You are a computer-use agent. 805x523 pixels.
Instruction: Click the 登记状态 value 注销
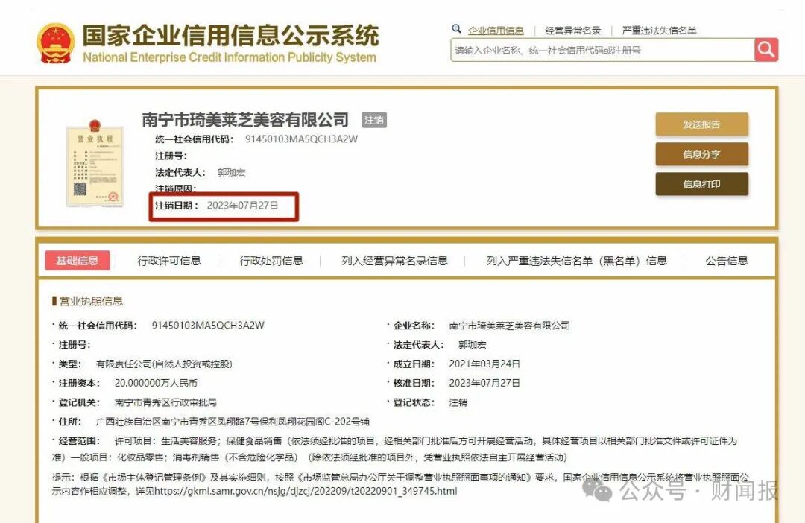pyautogui.click(x=458, y=402)
